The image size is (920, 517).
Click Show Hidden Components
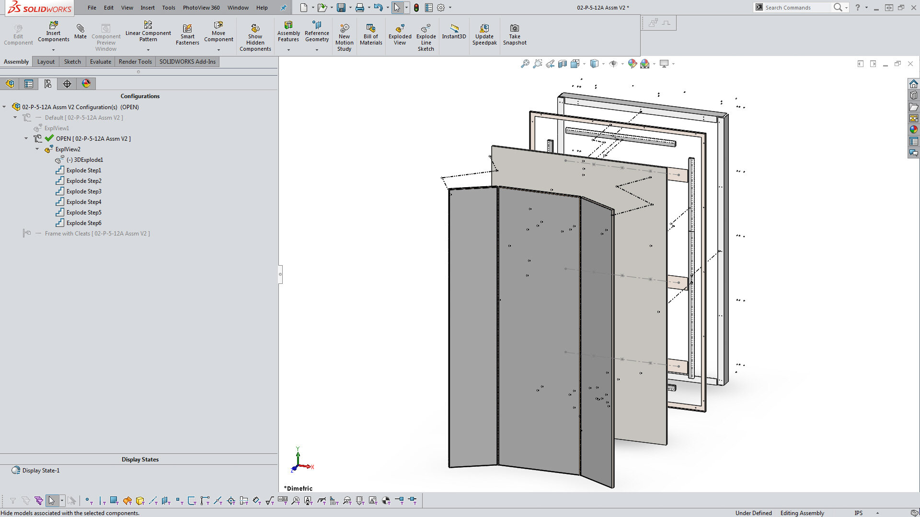tap(255, 37)
